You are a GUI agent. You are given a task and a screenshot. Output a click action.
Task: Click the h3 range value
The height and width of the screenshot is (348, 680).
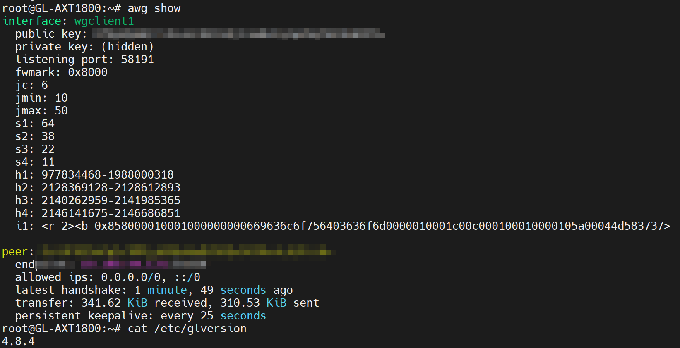pos(111,200)
